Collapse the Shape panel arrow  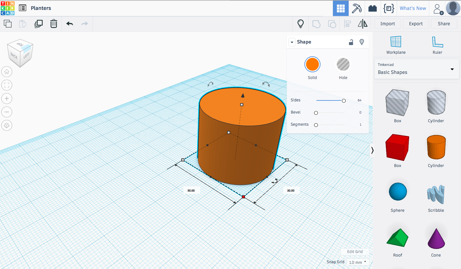[292, 42]
